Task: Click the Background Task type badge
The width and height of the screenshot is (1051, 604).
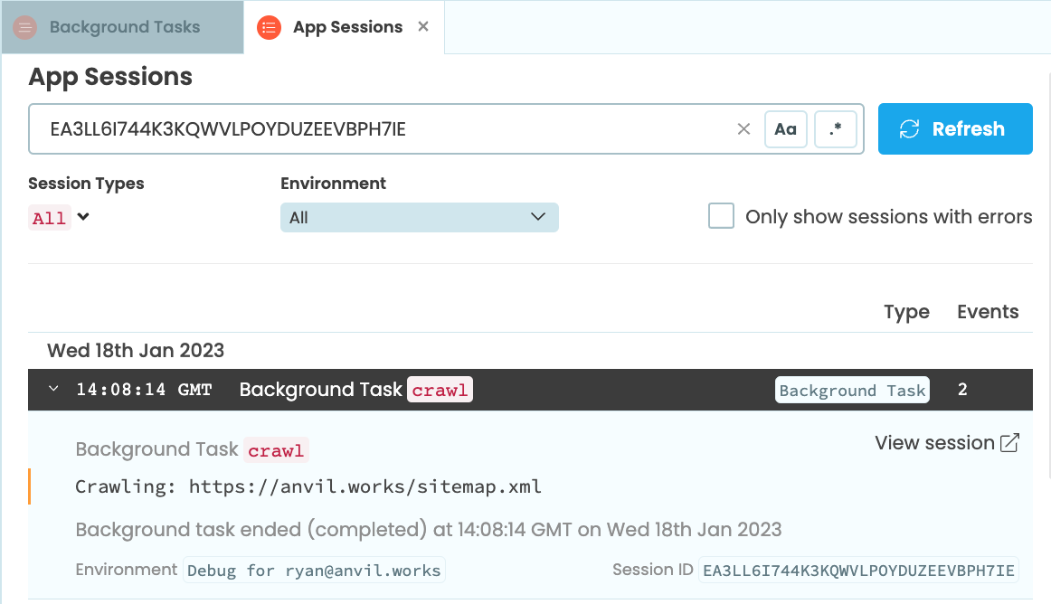Action: pos(852,391)
